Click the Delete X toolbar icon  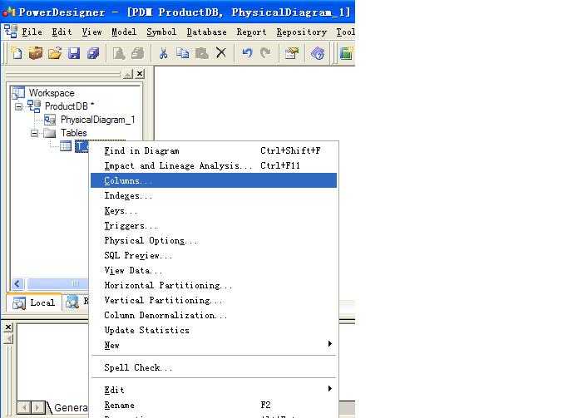click(x=221, y=53)
